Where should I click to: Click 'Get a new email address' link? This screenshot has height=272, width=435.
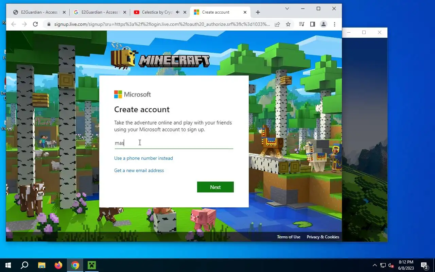pos(139,170)
